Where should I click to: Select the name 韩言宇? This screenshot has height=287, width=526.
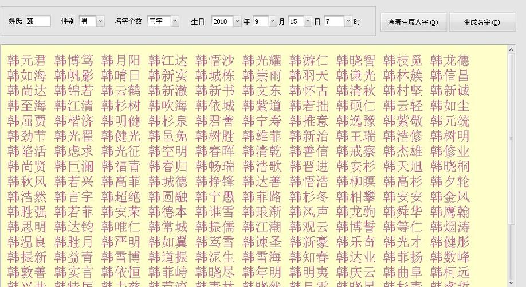(x=73, y=197)
